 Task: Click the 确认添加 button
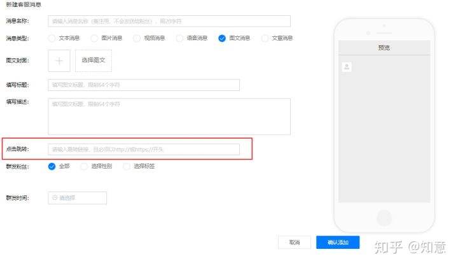338,242
